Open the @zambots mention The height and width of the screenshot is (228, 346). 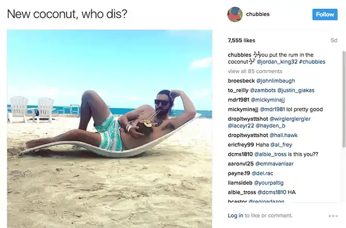pyautogui.click(x=263, y=90)
